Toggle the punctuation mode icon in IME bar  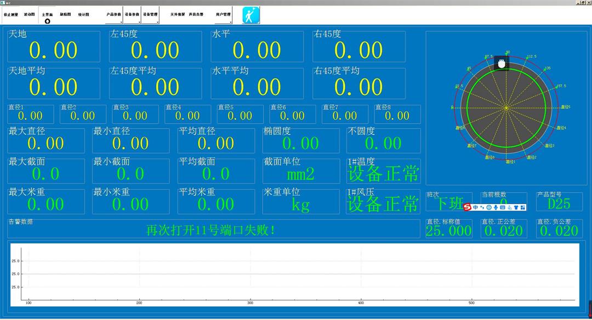click(482, 207)
